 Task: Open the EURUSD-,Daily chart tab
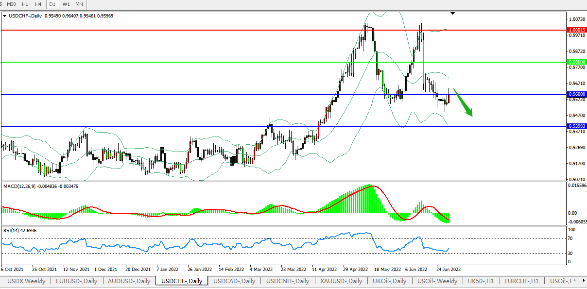coord(76,281)
